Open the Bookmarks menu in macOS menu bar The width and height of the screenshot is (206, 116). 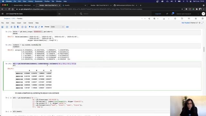(x=39, y=1)
